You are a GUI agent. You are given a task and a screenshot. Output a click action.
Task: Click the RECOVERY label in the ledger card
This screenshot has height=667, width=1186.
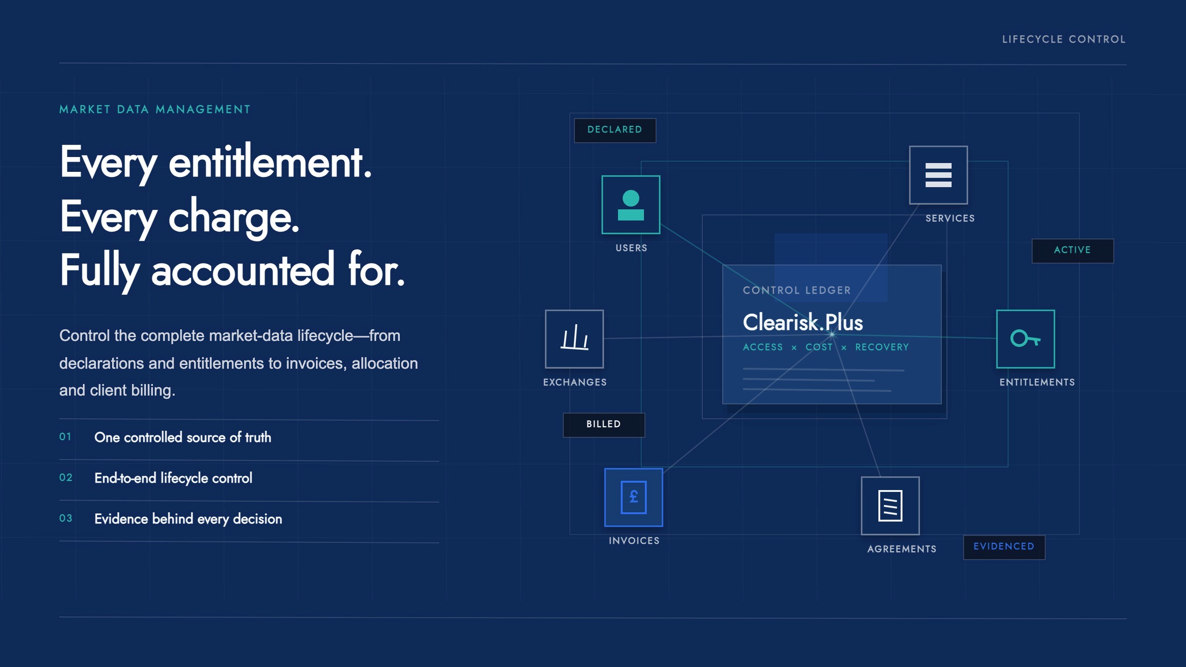[x=882, y=347]
